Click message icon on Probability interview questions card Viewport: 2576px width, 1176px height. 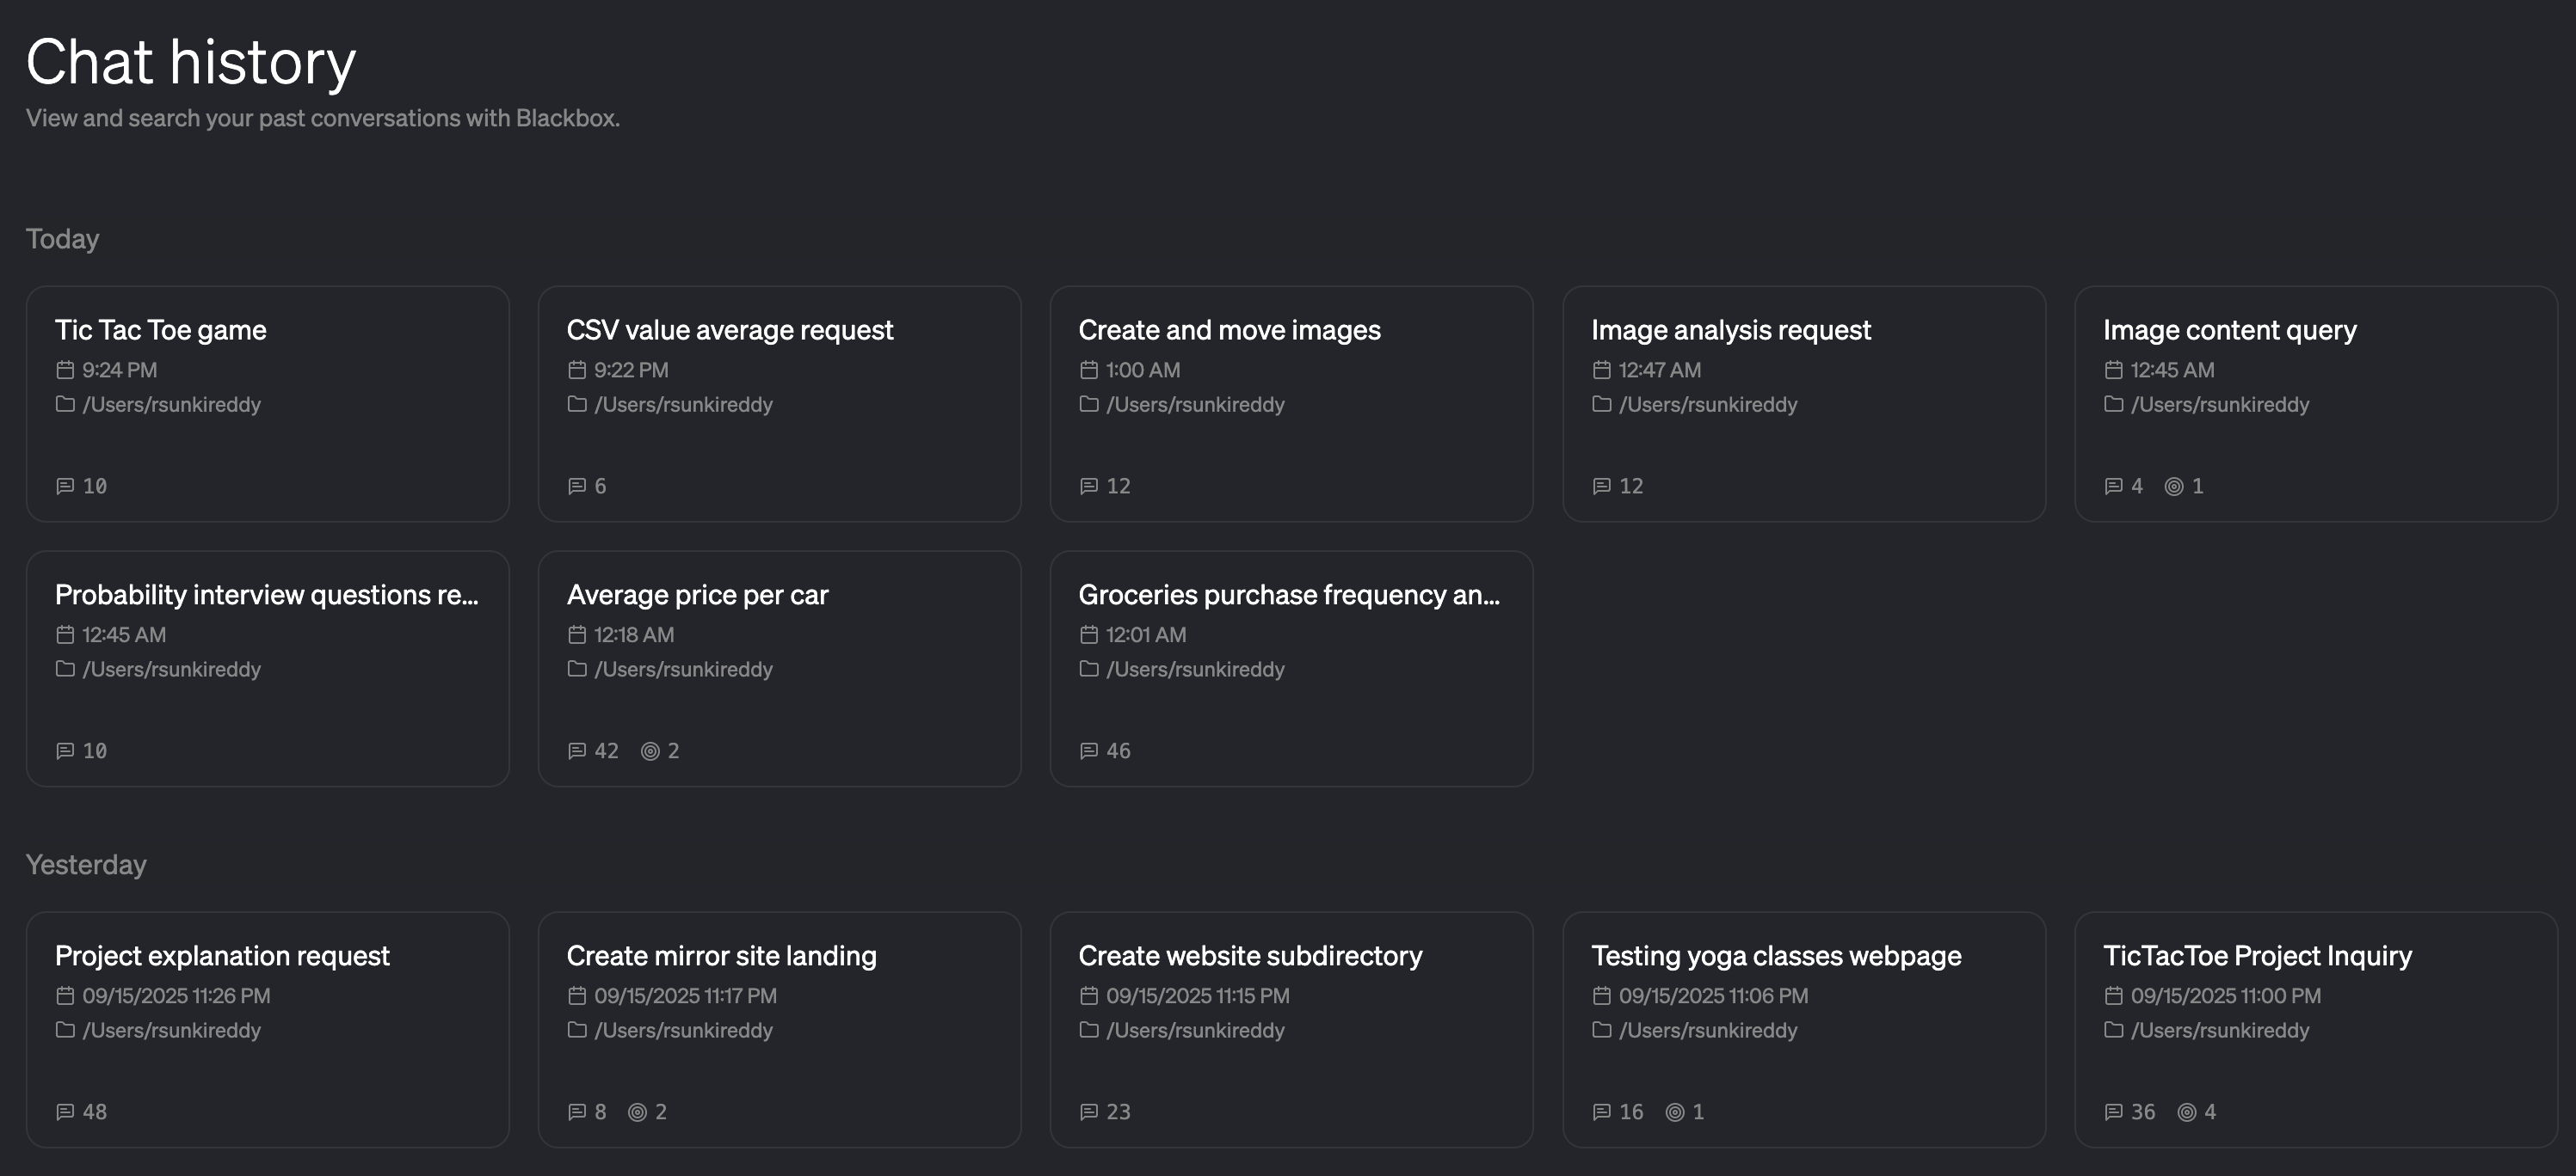pos(65,750)
